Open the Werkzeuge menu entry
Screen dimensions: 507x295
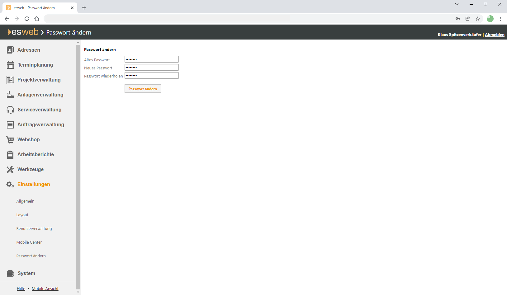tap(31, 169)
